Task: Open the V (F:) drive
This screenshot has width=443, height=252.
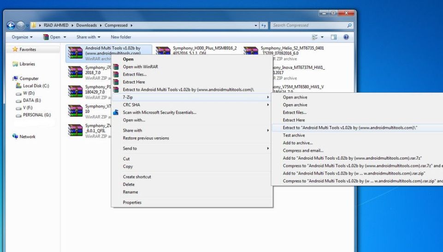Action: (28, 108)
